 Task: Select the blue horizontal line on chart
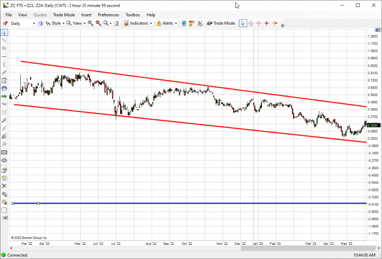pos(190,203)
